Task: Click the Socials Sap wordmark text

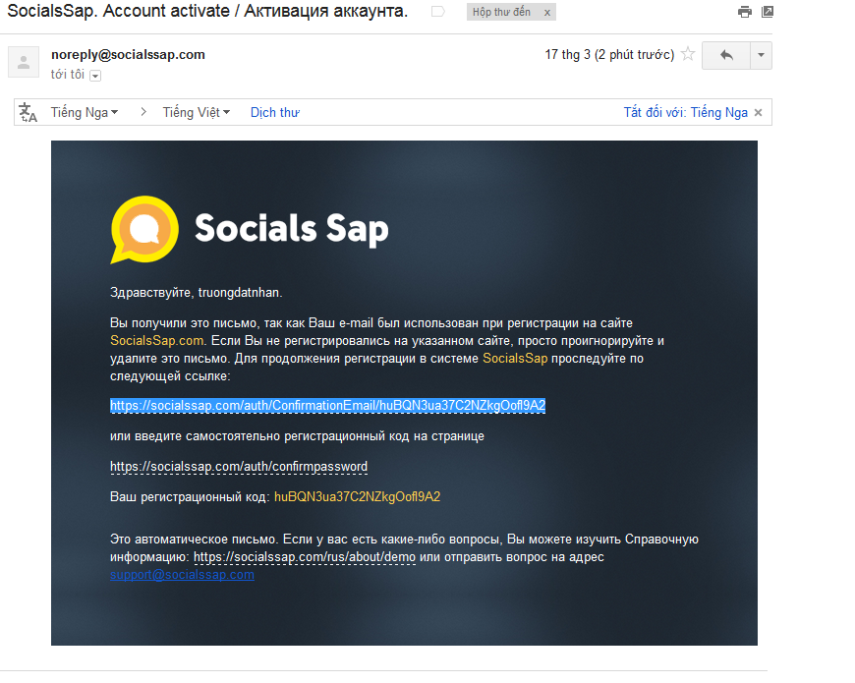Action: (292, 228)
